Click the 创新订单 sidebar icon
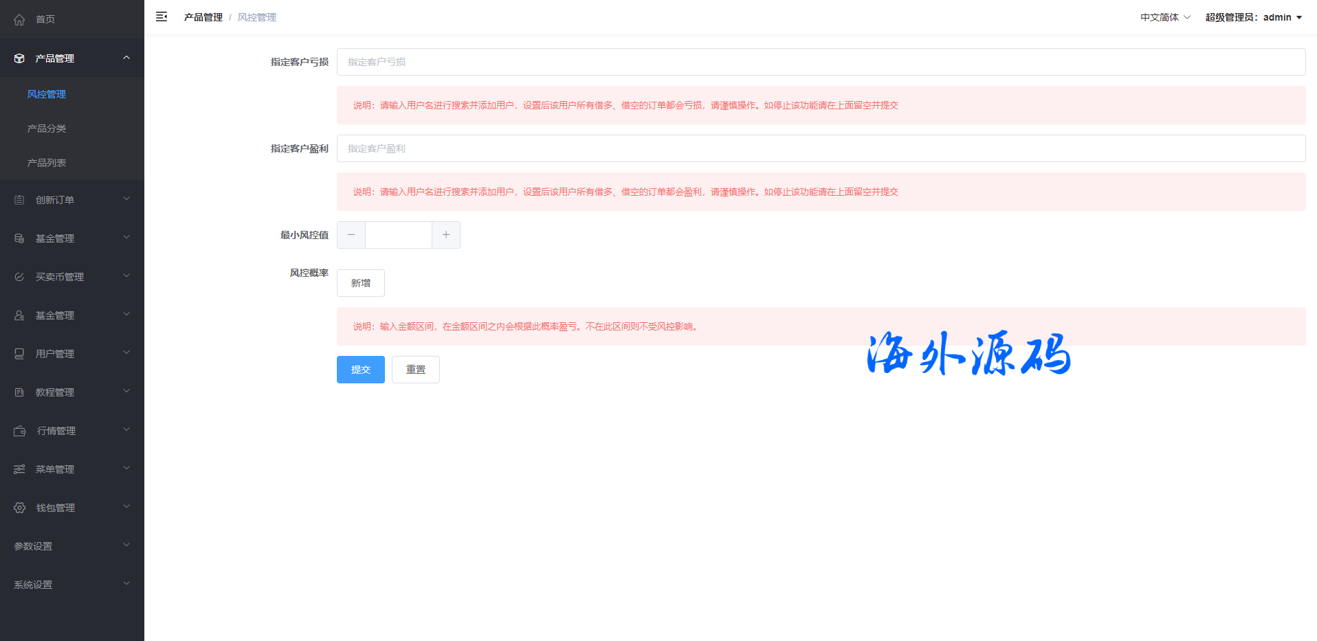Viewport: 1317px width, 641px height. (x=19, y=200)
